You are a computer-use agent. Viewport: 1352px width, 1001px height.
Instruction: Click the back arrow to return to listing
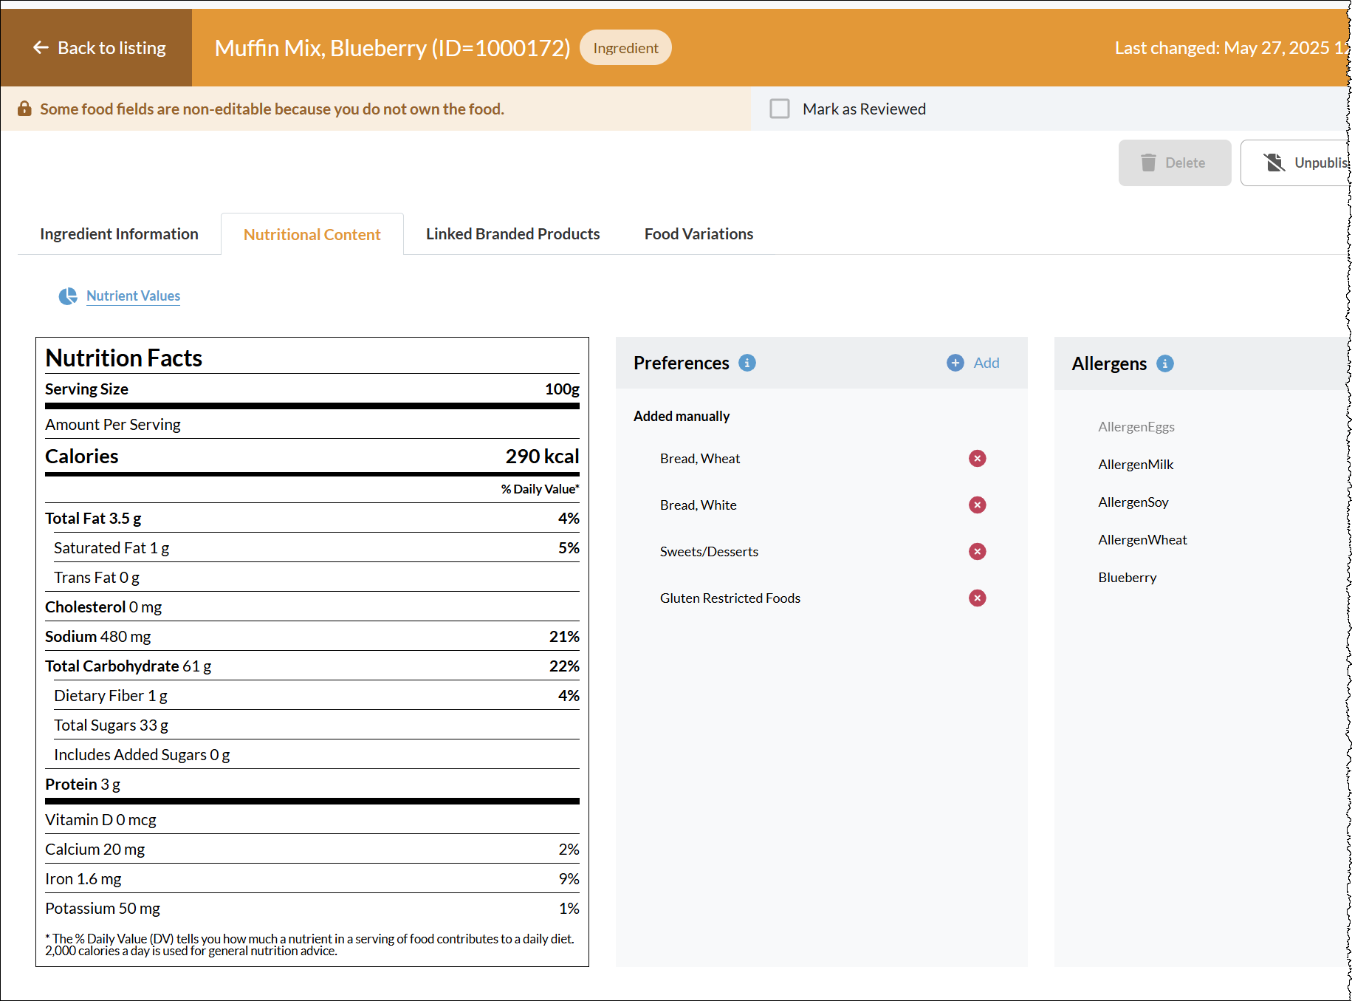tap(39, 47)
